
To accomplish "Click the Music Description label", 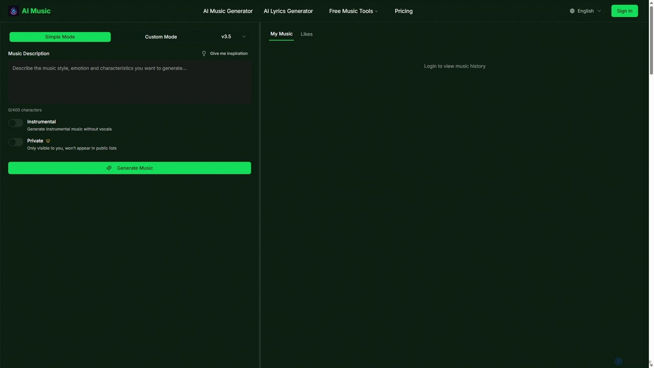I will coord(29,54).
